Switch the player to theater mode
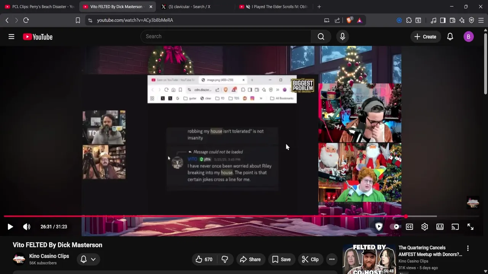The image size is (488, 274). coord(440,227)
